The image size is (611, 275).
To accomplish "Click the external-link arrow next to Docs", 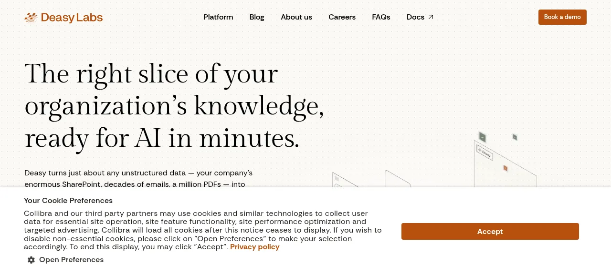I will (431, 17).
